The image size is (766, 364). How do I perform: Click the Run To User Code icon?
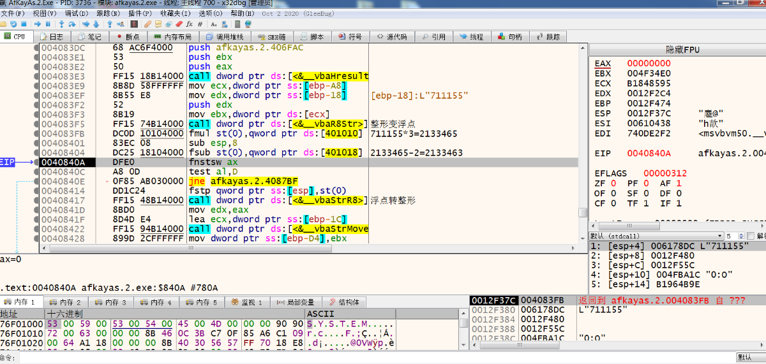[x=121, y=24]
